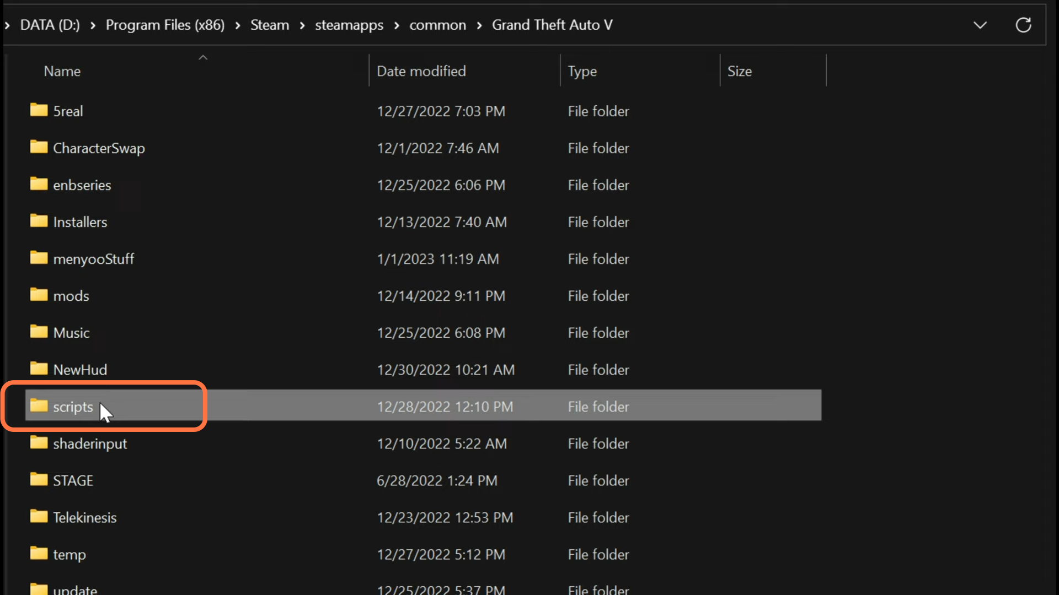Sort files by Type column
The height and width of the screenshot is (595, 1059).
pos(582,72)
